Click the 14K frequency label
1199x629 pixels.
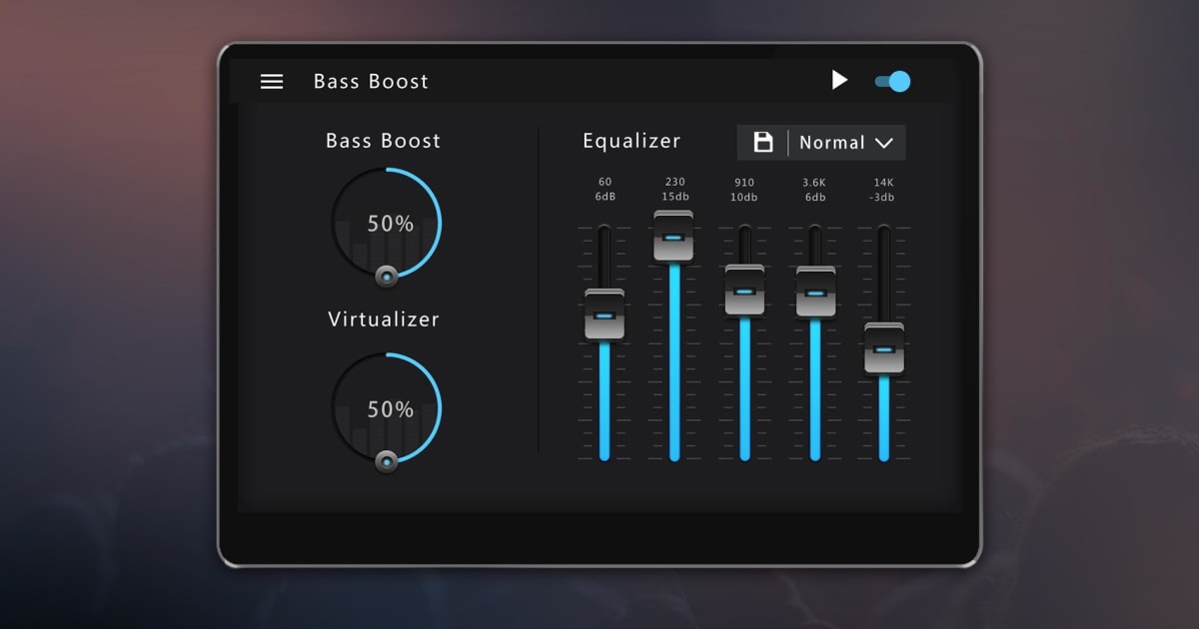[x=883, y=189]
